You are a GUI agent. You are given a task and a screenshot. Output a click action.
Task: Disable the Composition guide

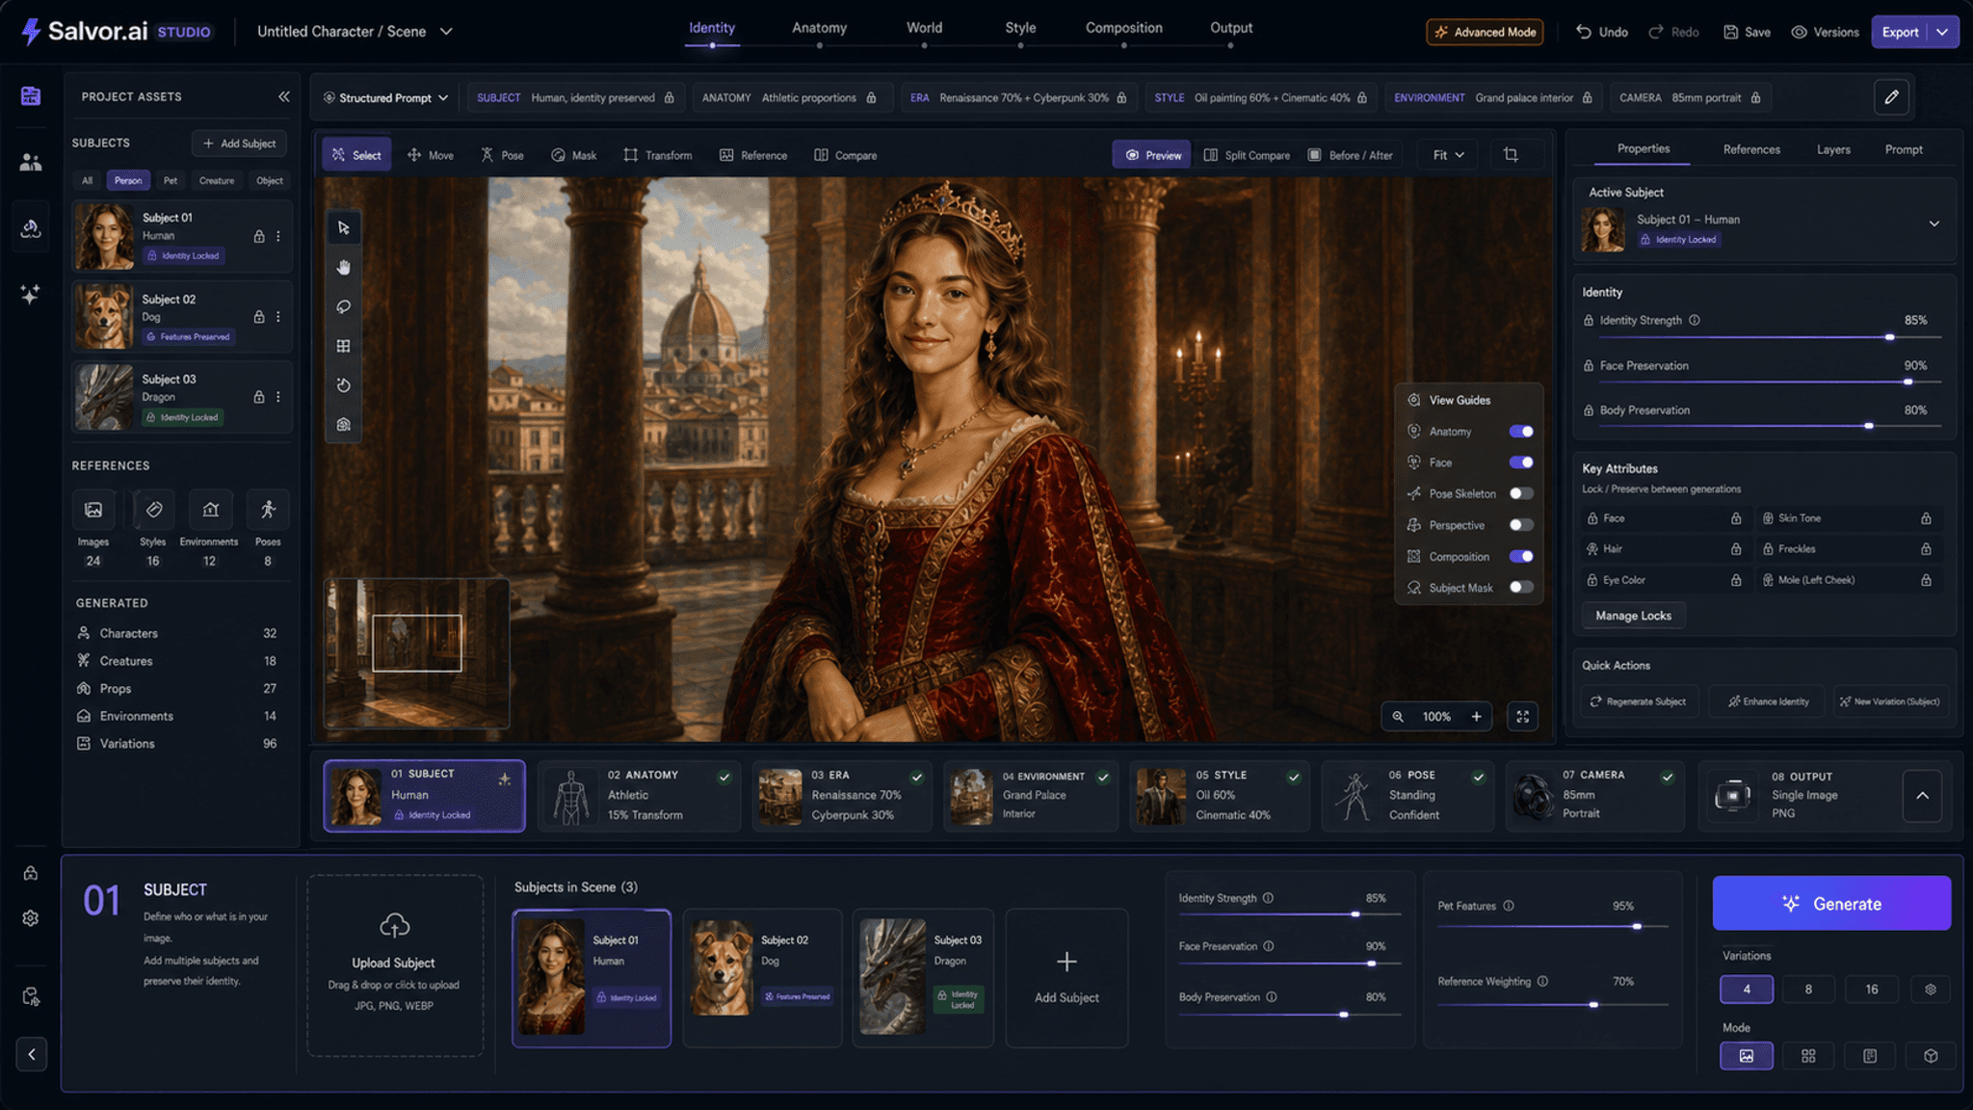tap(1521, 556)
